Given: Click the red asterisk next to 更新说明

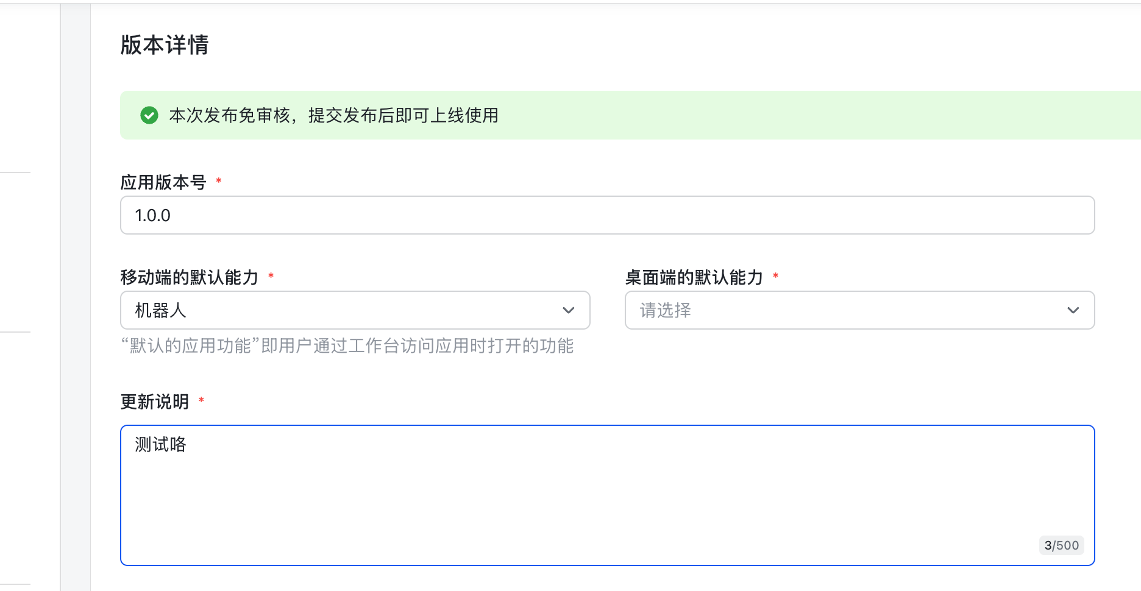Looking at the screenshot, I should click(x=202, y=400).
